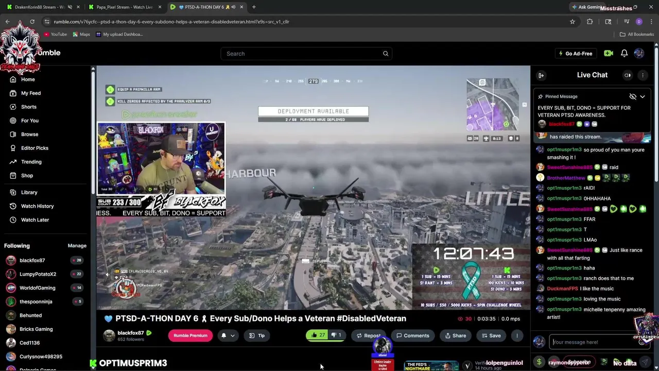Click the green go-live camera icon
Image resolution: width=659 pixels, height=371 pixels.
coord(608,54)
